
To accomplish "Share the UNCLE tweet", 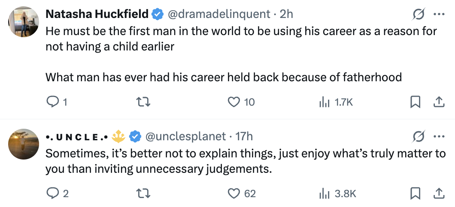I will click(x=438, y=193).
